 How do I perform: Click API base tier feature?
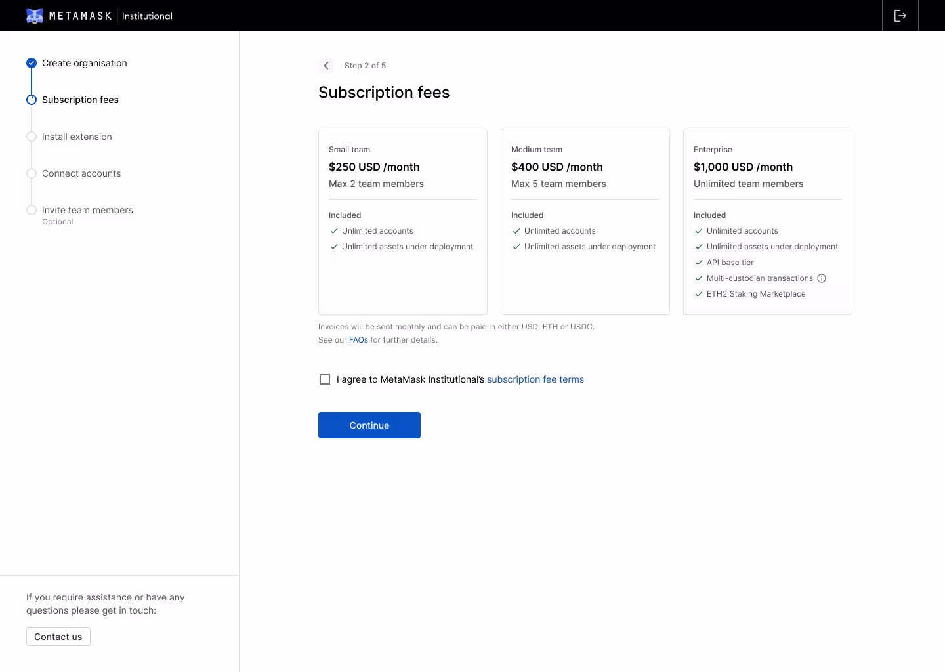coord(730,262)
